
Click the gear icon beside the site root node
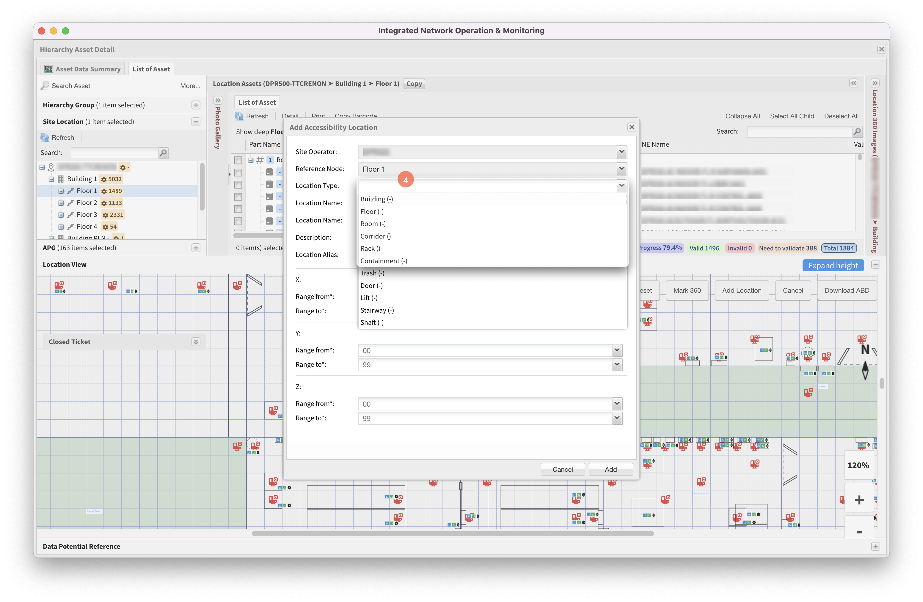point(123,167)
